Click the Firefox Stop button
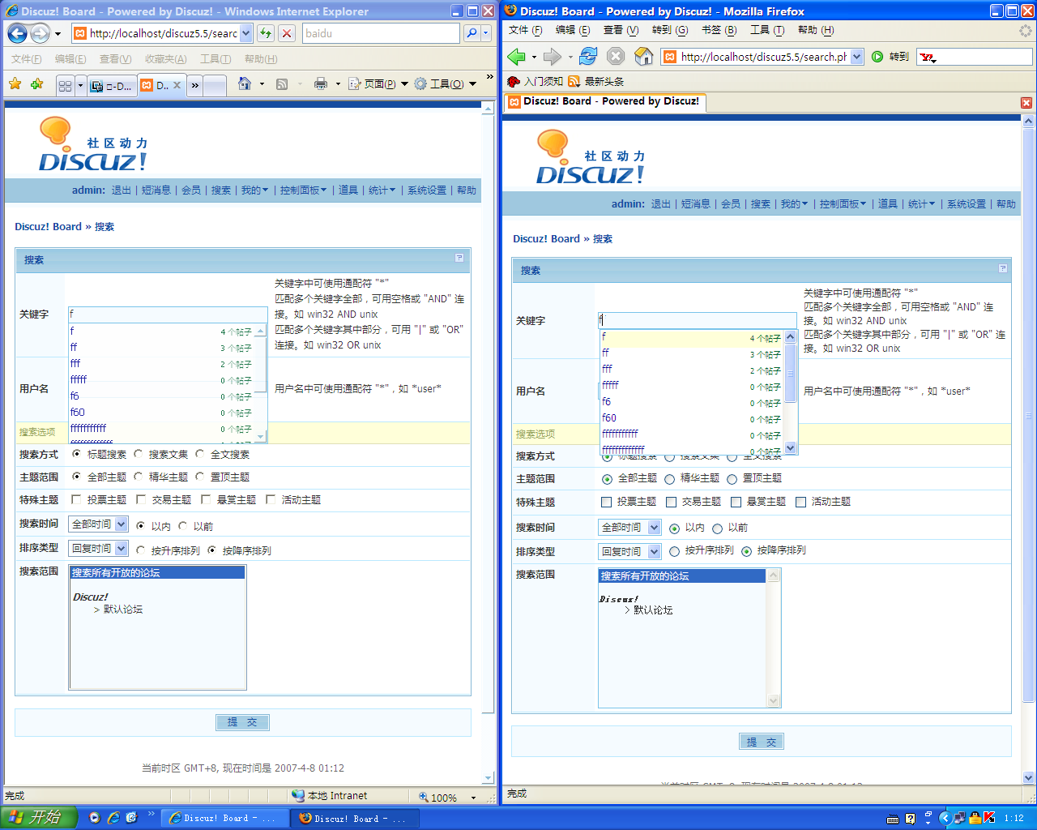Viewport: 1037px width, 830px height. [616, 56]
